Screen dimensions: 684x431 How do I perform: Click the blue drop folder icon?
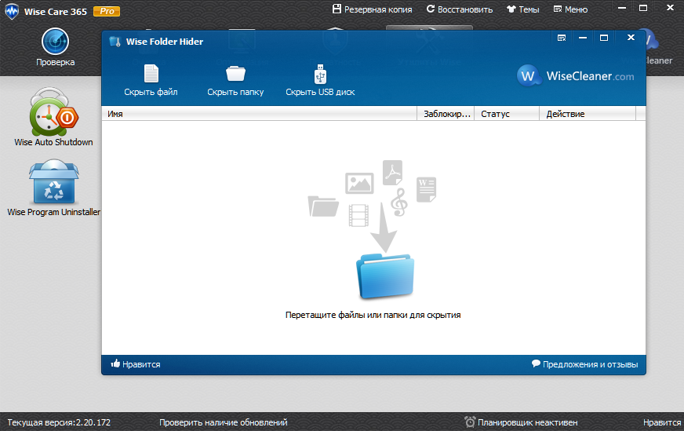point(385,276)
